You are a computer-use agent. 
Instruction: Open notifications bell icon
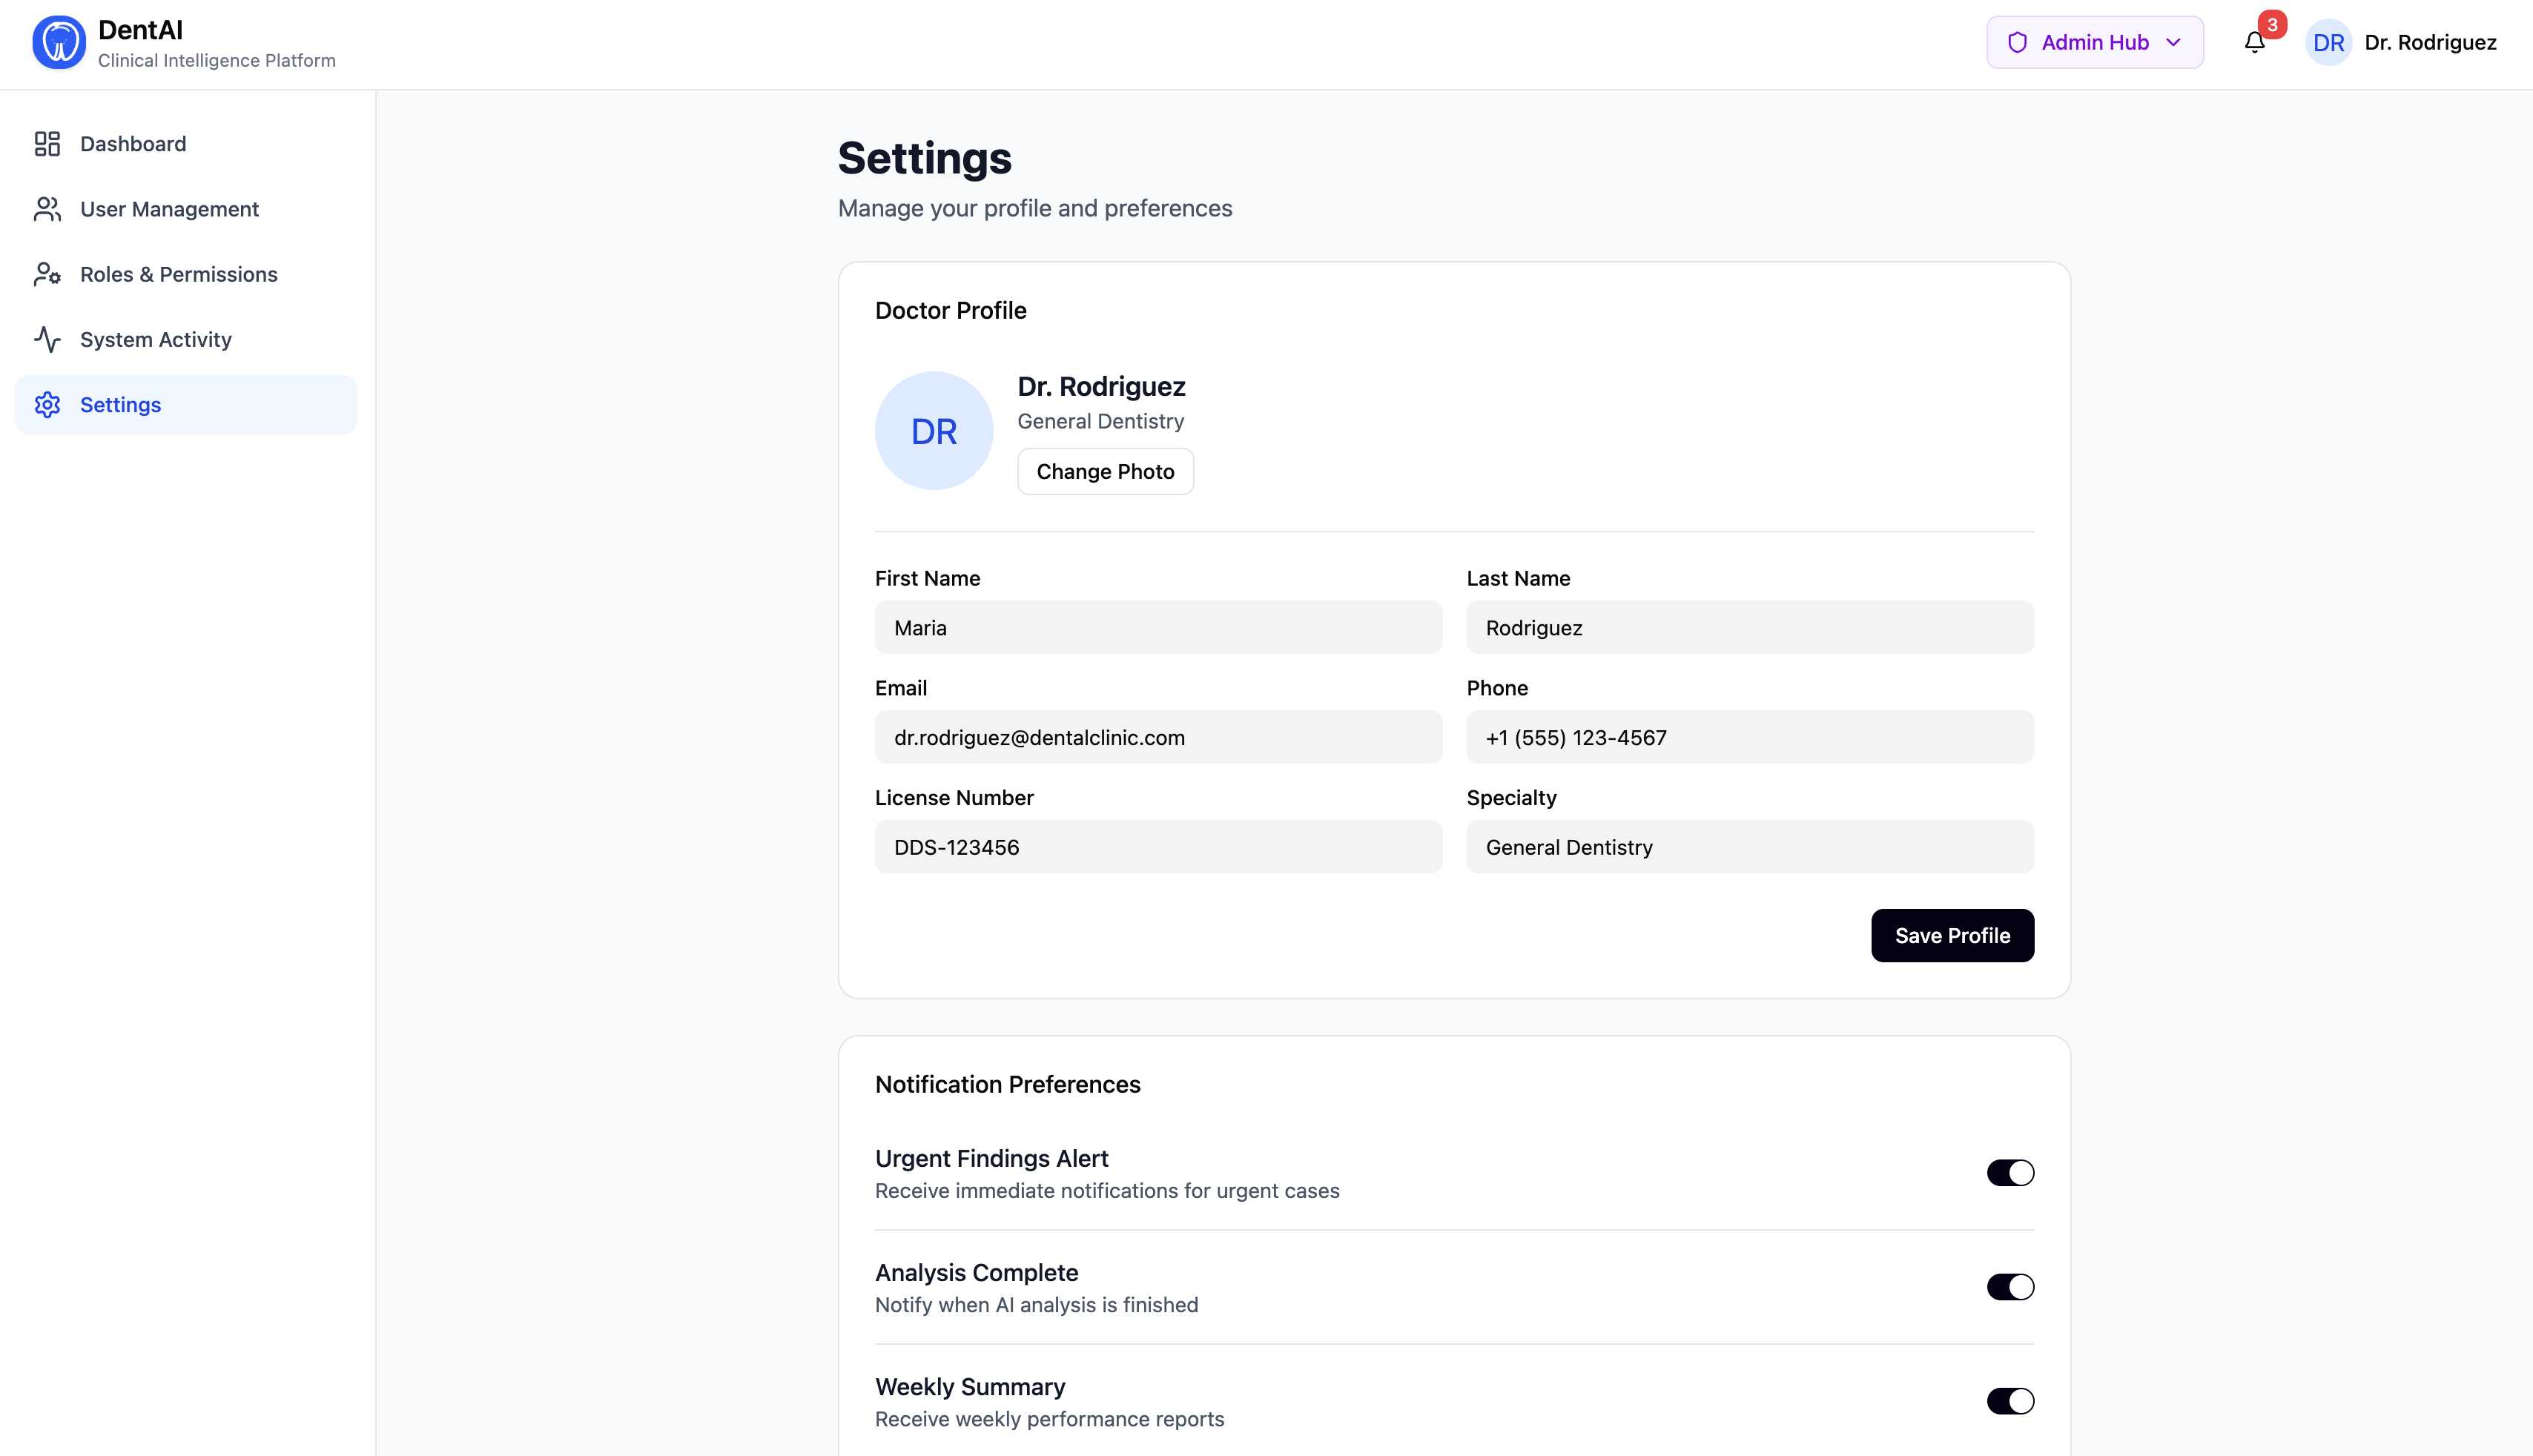(2254, 43)
